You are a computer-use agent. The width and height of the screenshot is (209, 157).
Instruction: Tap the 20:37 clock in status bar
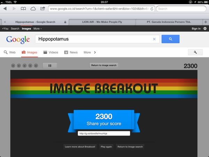[x=104, y=2]
